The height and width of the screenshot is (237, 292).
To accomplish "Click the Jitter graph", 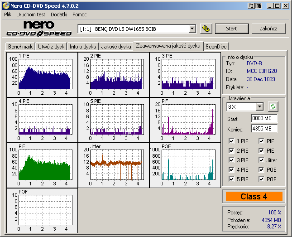I will pyautogui.click(x=114, y=165).
